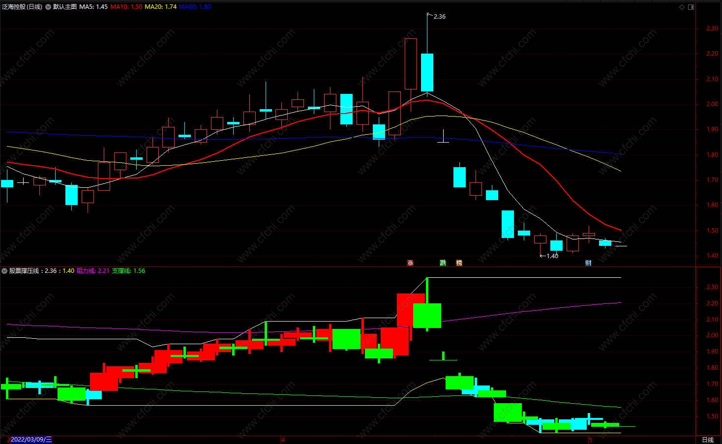Select the 默认主图 main chart label
Screen dimensions: 722x444
pyautogui.click(x=65, y=7)
